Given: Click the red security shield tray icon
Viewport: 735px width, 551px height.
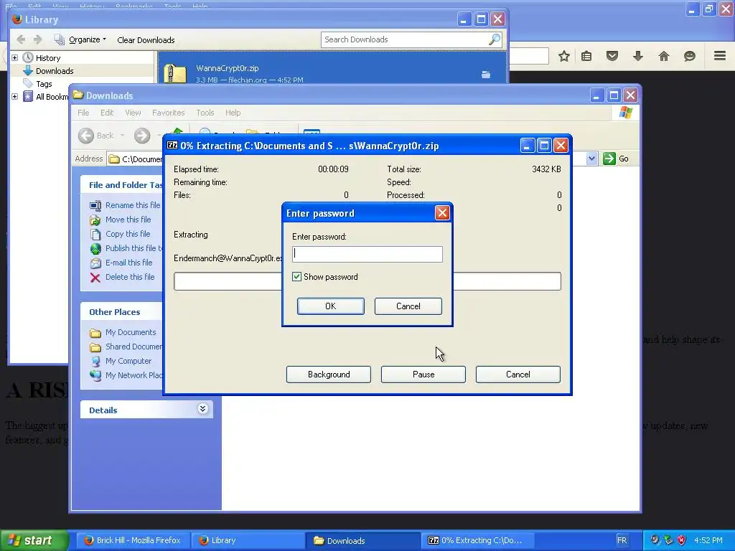Looking at the screenshot, I should pos(682,540).
